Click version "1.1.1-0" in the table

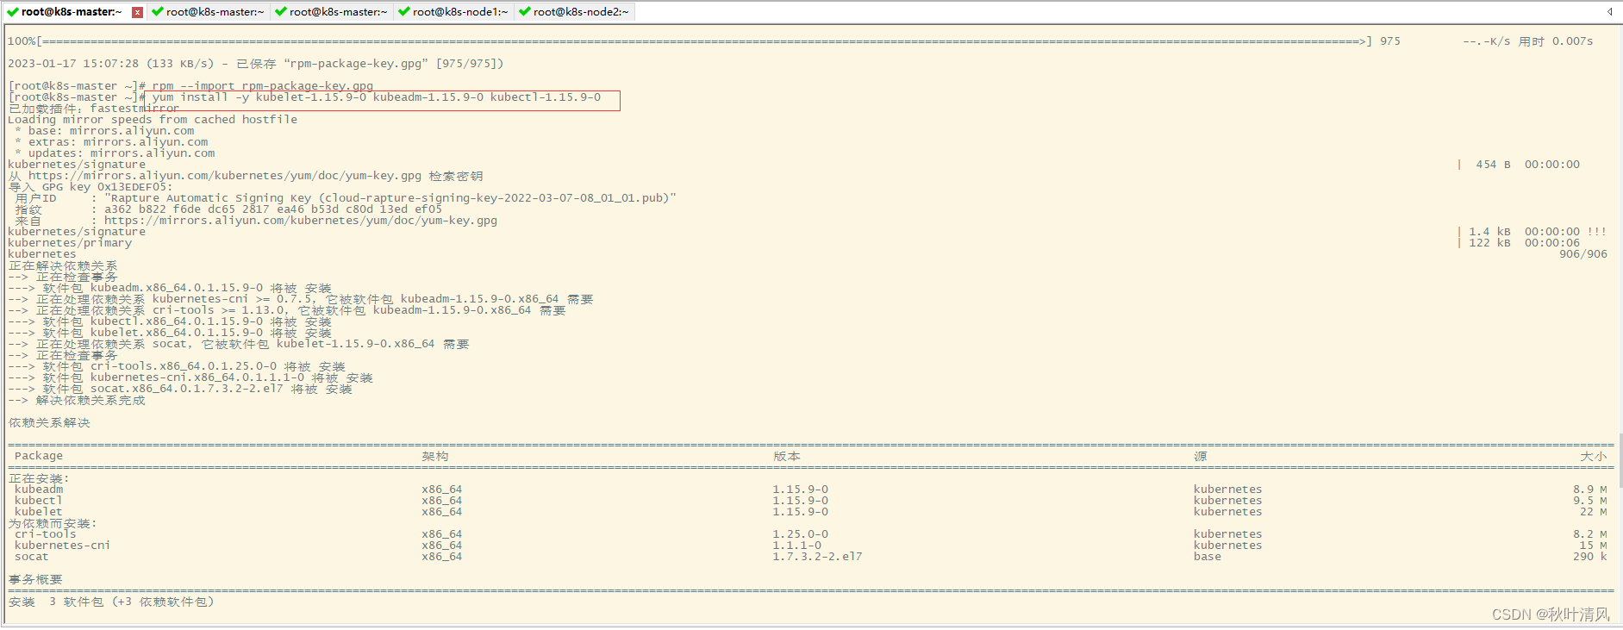(x=797, y=546)
